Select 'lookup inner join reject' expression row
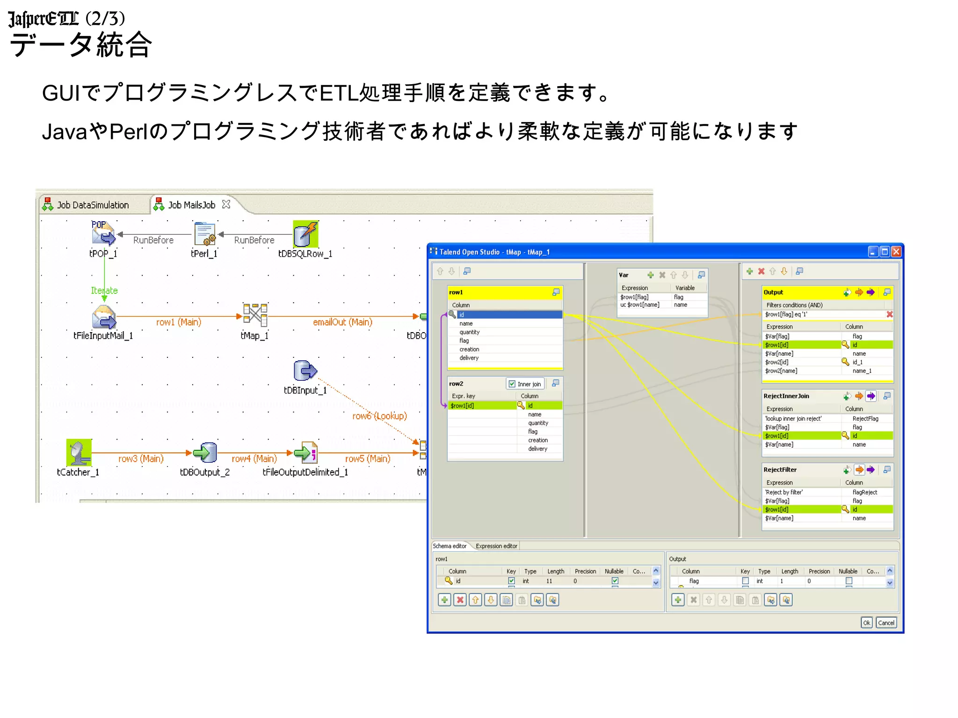 click(x=803, y=419)
